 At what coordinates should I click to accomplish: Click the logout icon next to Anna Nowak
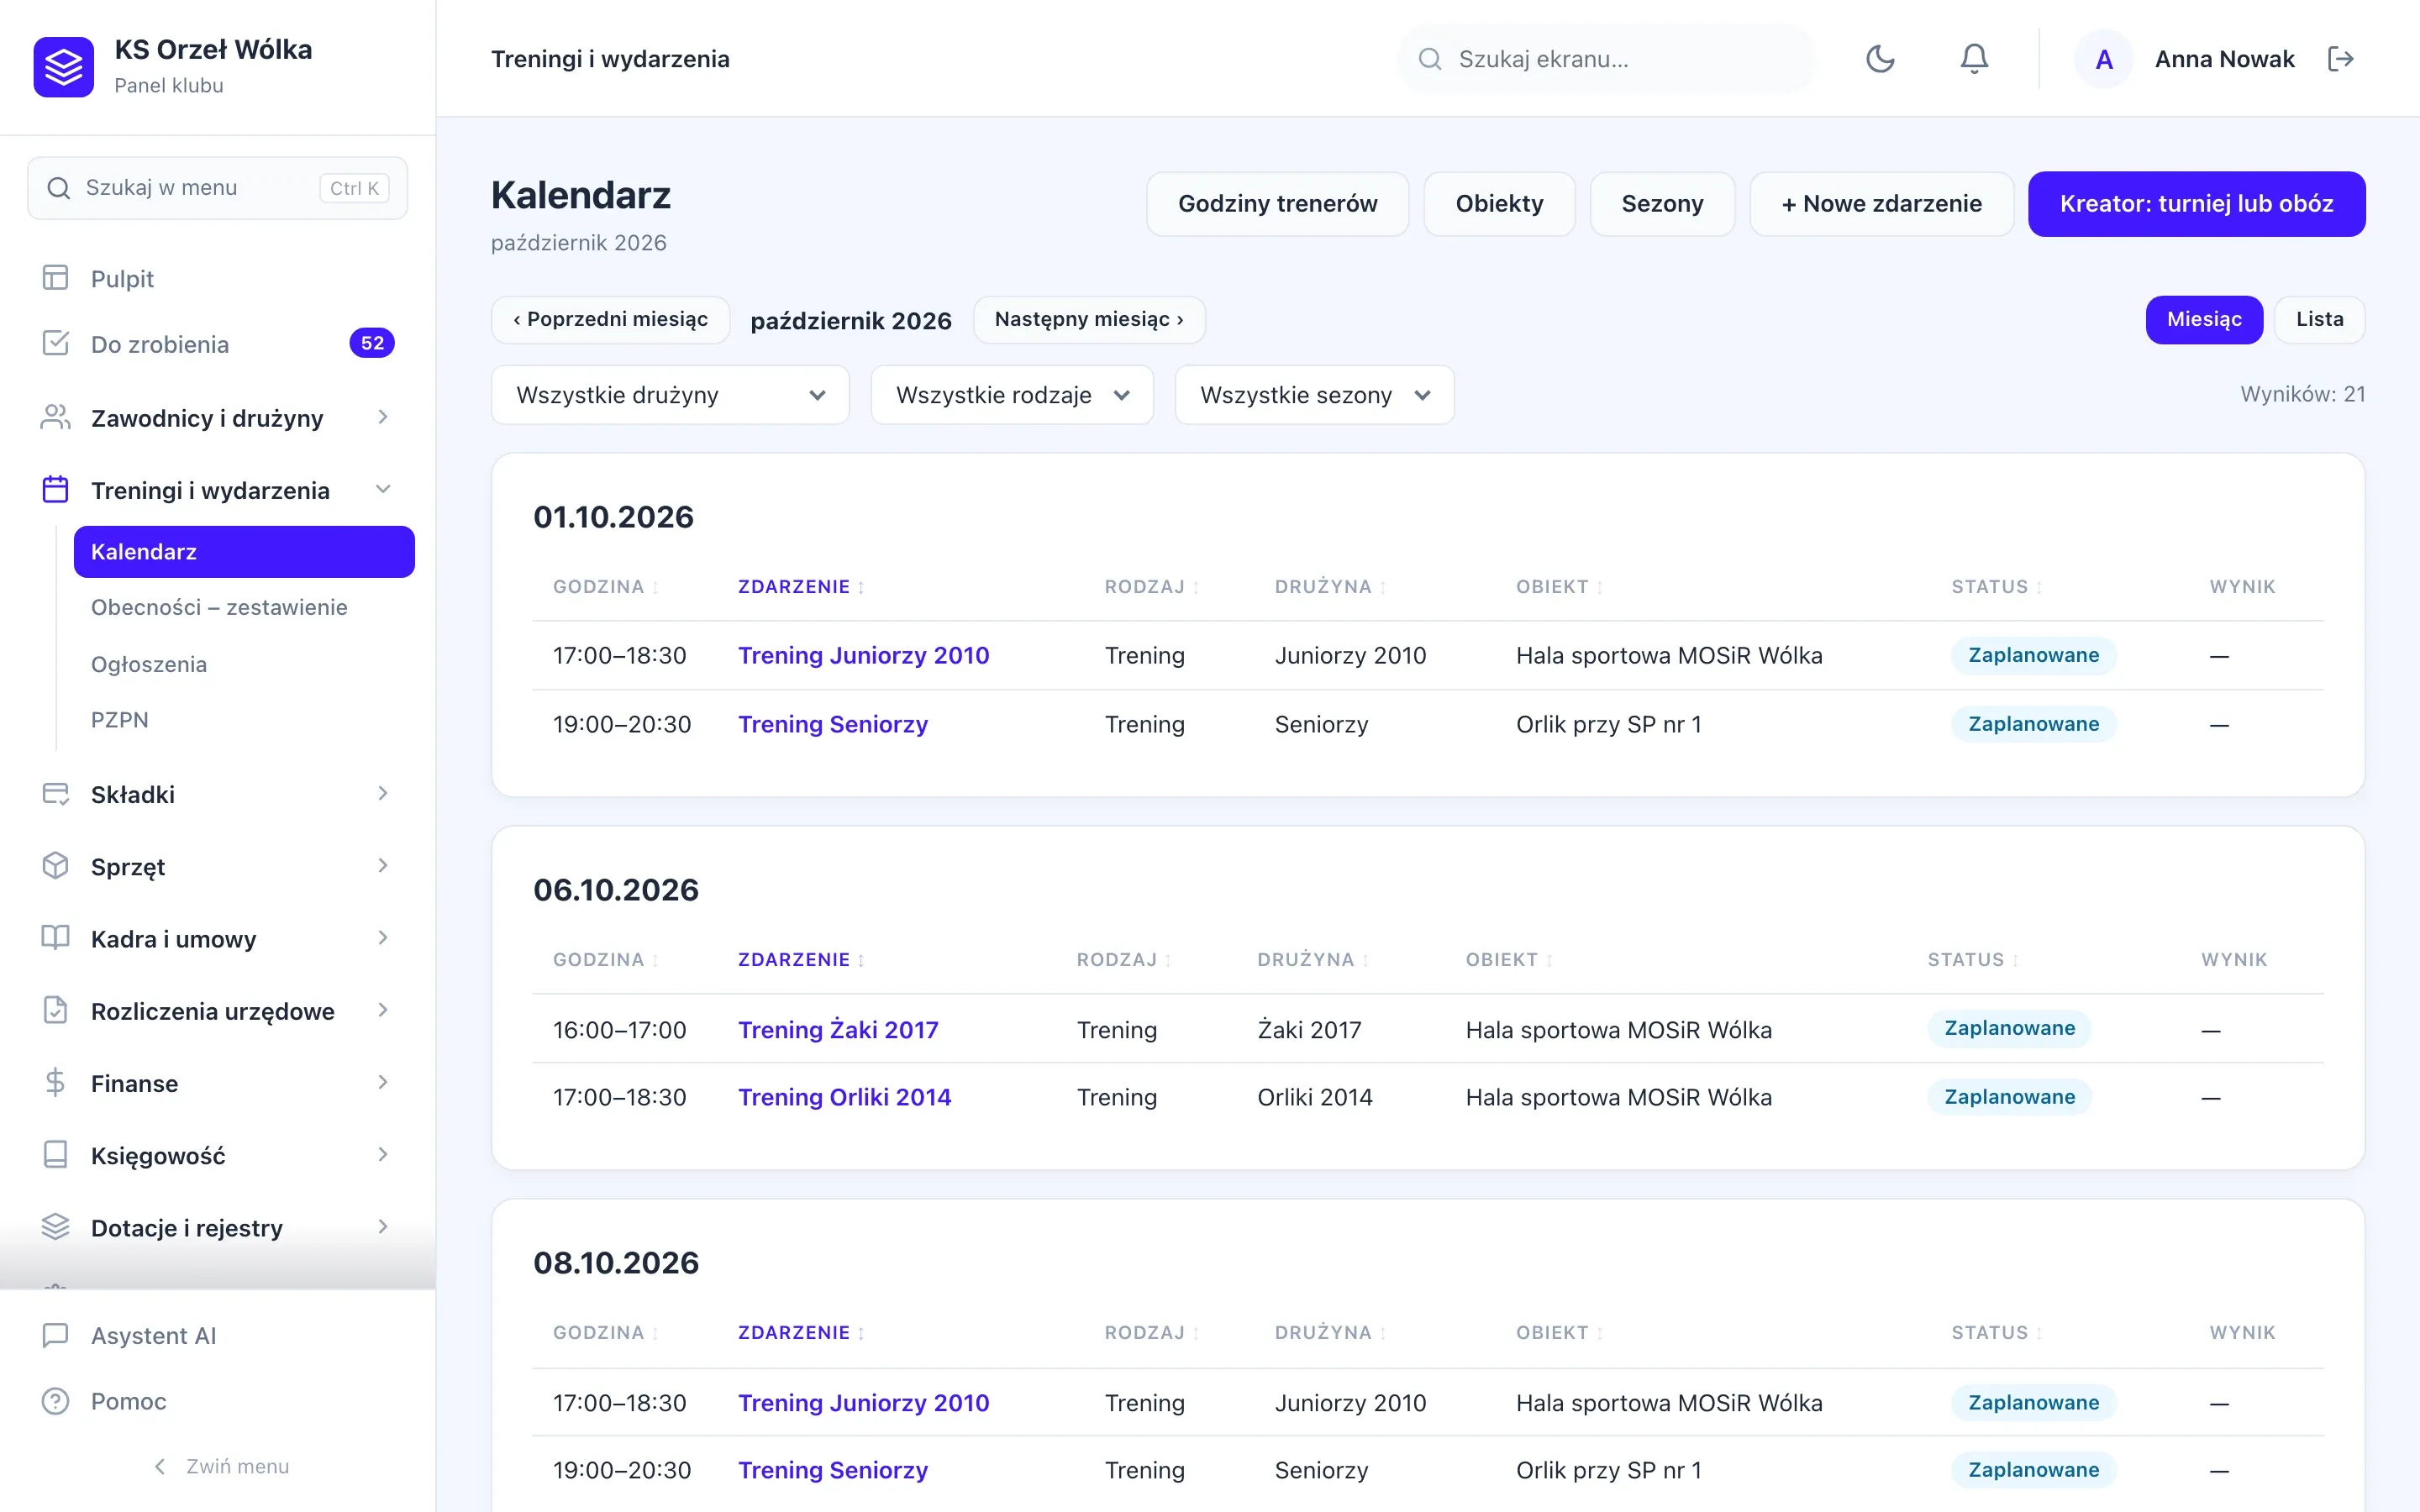tap(2340, 59)
